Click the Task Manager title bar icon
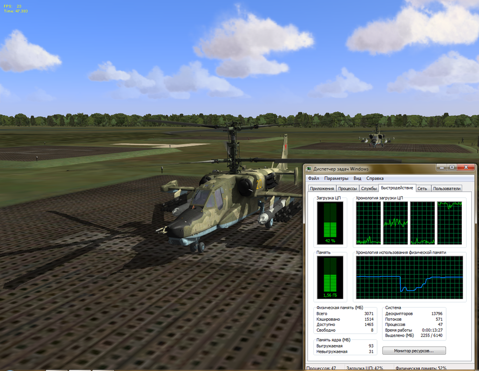The height and width of the screenshot is (371, 479). [309, 169]
